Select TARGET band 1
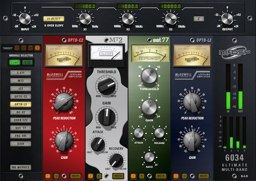Screen dimensions: 256x181 point(17,48)
